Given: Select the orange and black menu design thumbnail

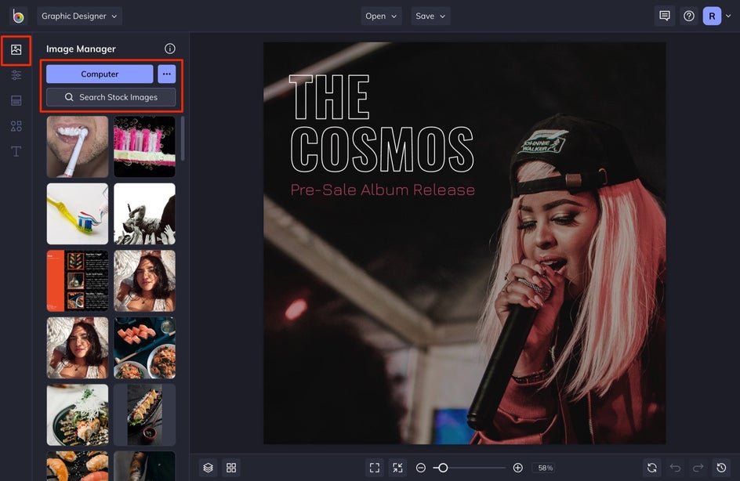Looking at the screenshot, I should pyautogui.click(x=78, y=280).
